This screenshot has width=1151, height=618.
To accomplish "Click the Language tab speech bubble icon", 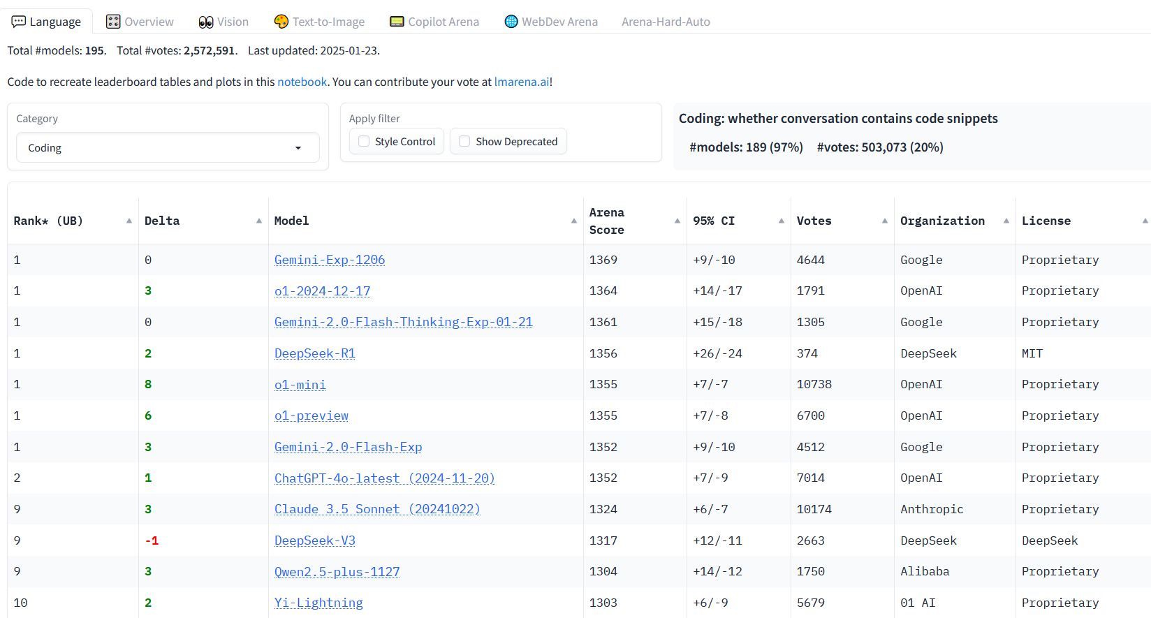I will point(19,22).
